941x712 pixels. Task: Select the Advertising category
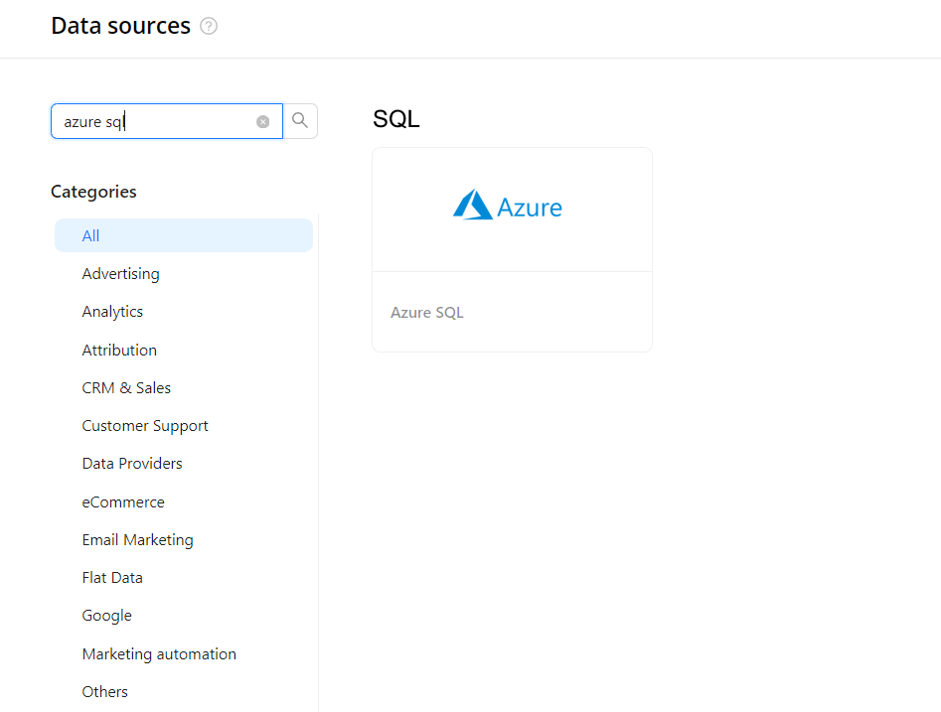[120, 274]
